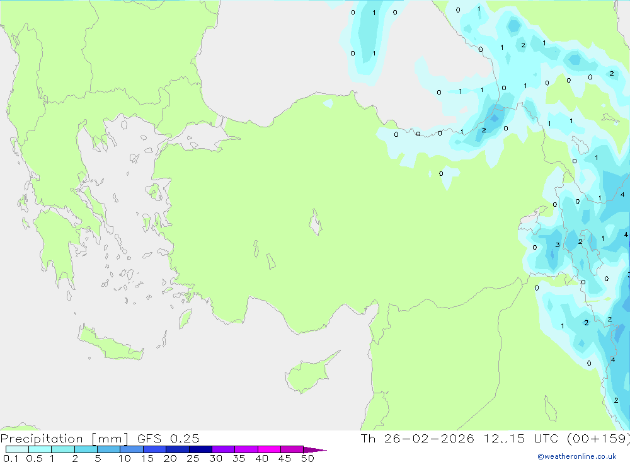Click the legend swatch between 25 and 30

[200, 449]
